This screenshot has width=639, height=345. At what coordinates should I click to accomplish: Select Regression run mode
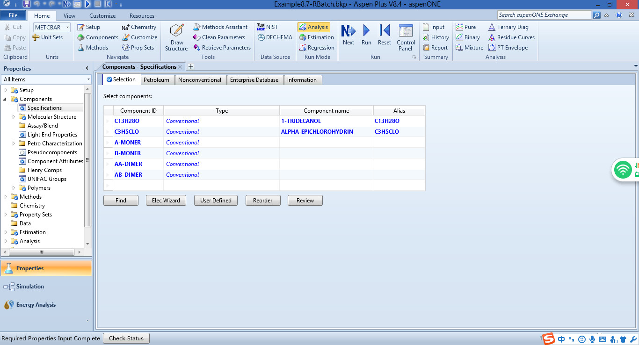(317, 48)
